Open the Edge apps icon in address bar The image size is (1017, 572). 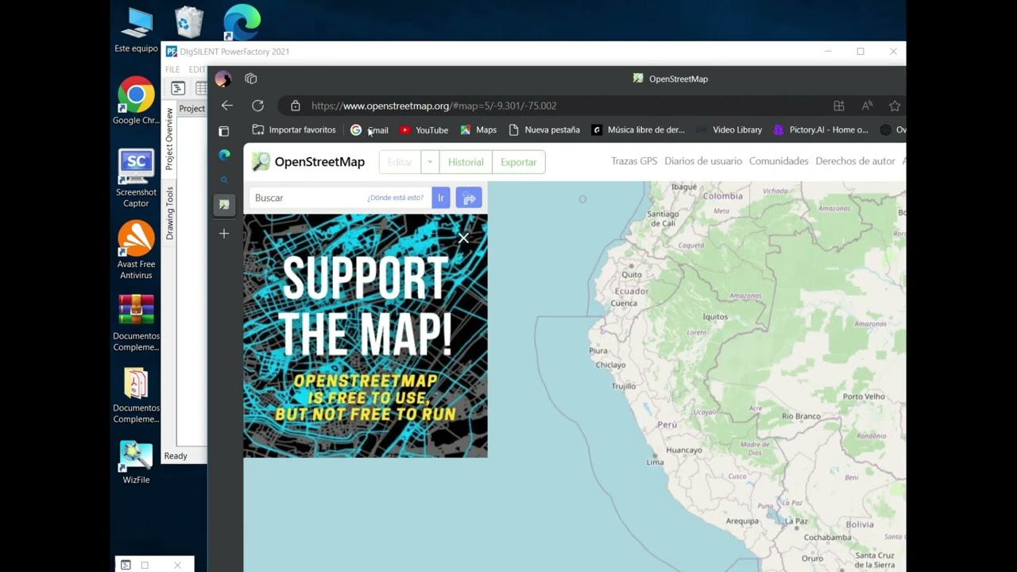point(838,106)
